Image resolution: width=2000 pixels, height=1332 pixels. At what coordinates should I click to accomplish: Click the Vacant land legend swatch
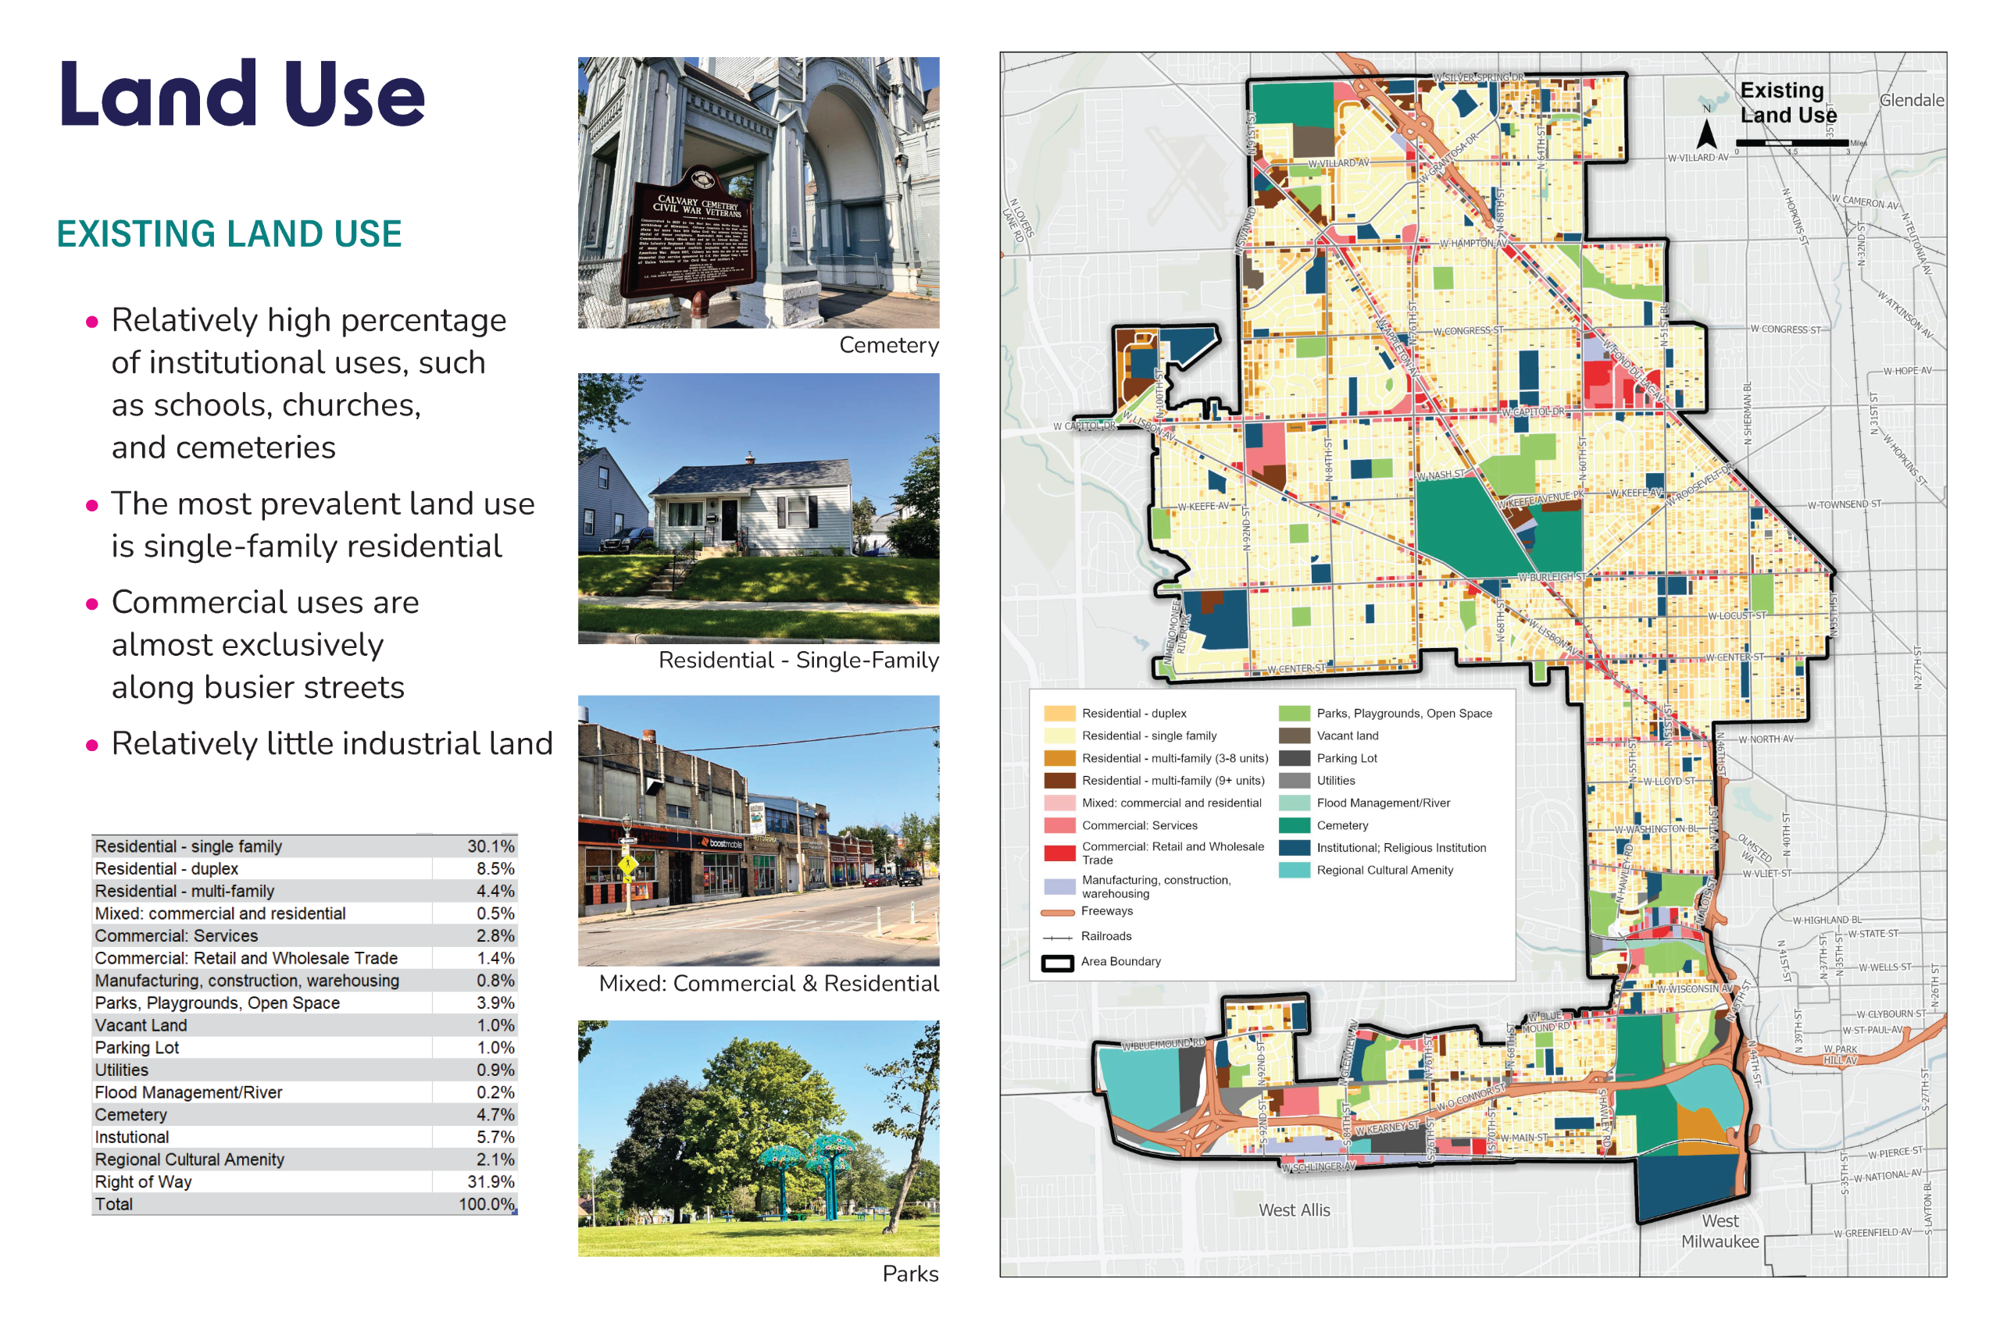(1293, 735)
